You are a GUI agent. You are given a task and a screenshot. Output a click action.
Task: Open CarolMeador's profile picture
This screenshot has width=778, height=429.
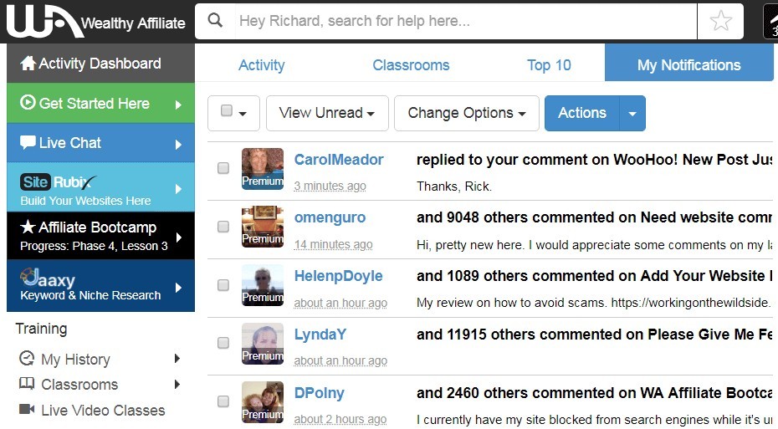[263, 169]
